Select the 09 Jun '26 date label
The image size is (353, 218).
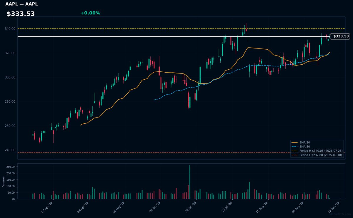(155, 207)
